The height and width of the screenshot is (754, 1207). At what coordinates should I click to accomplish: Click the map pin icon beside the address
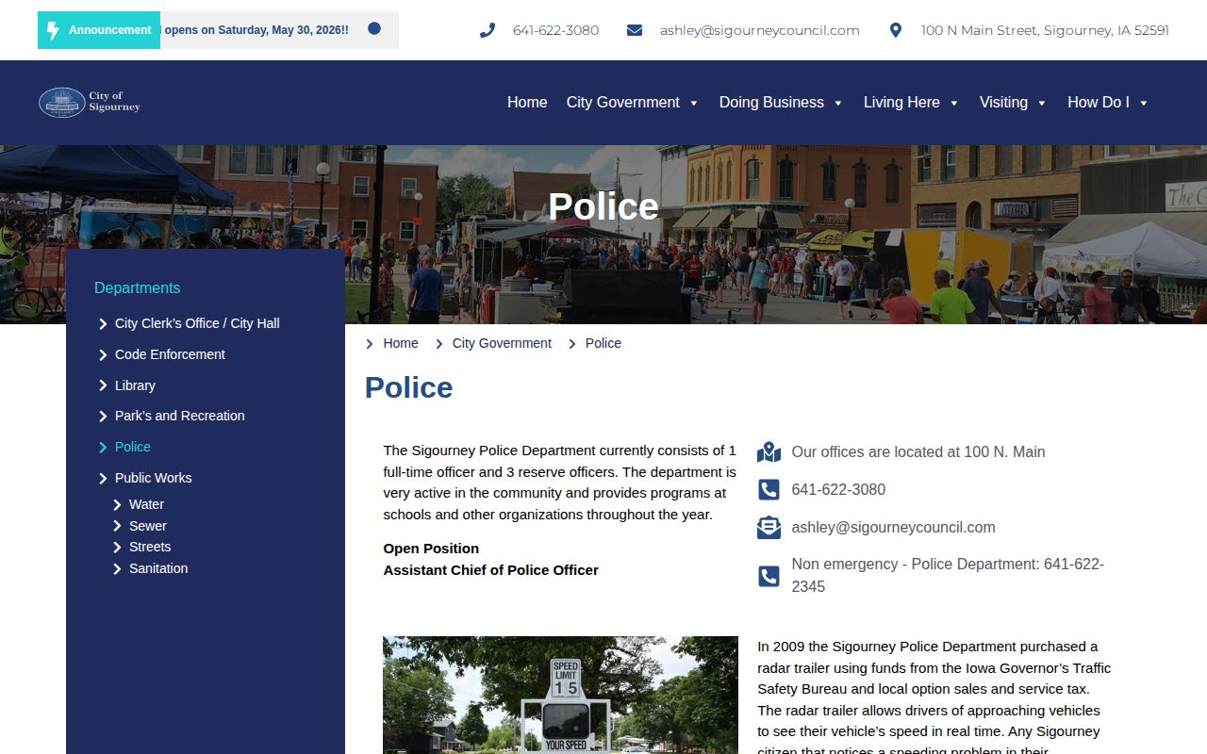(896, 30)
